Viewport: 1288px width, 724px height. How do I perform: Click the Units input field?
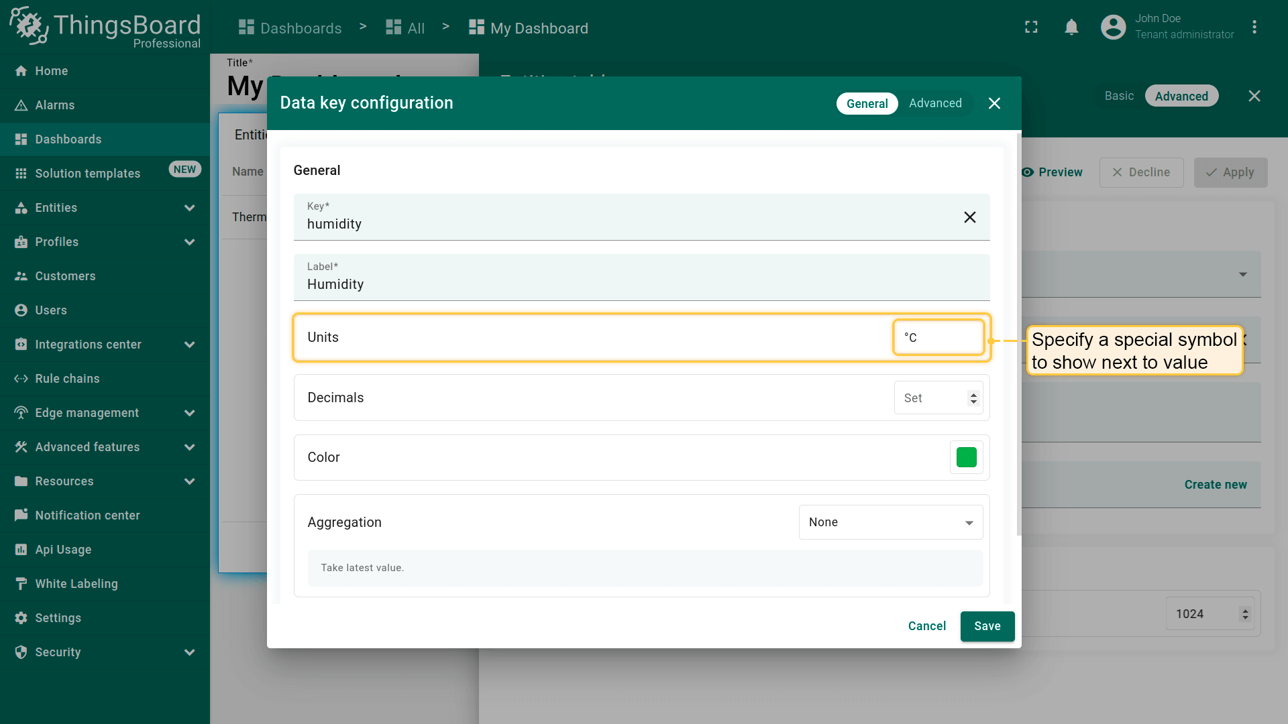[938, 337]
